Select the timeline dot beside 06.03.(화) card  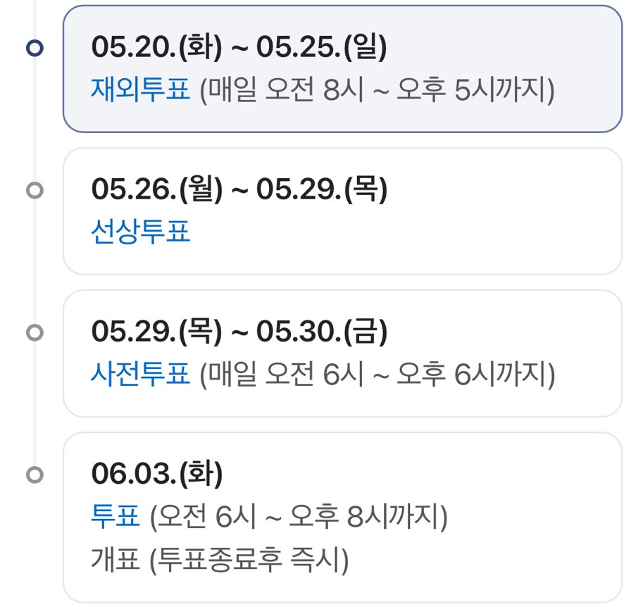(x=35, y=475)
